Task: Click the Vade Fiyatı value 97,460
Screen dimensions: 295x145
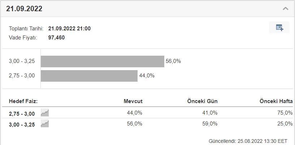Action: click(x=56, y=37)
